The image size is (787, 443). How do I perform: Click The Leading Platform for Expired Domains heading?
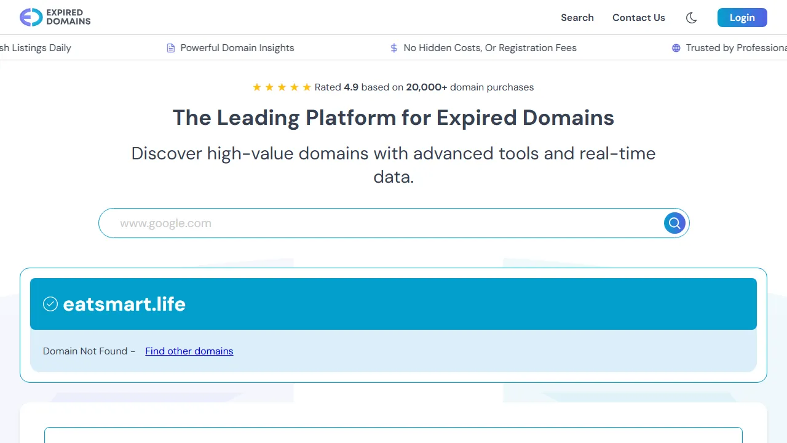tap(393, 118)
